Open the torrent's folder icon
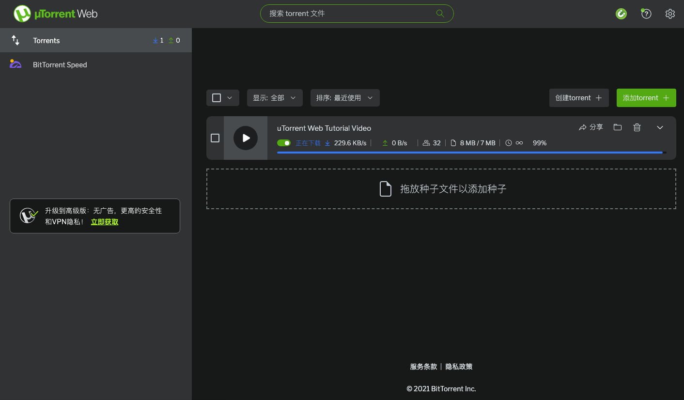Image resolution: width=684 pixels, height=400 pixels. [x=617, y=127]
